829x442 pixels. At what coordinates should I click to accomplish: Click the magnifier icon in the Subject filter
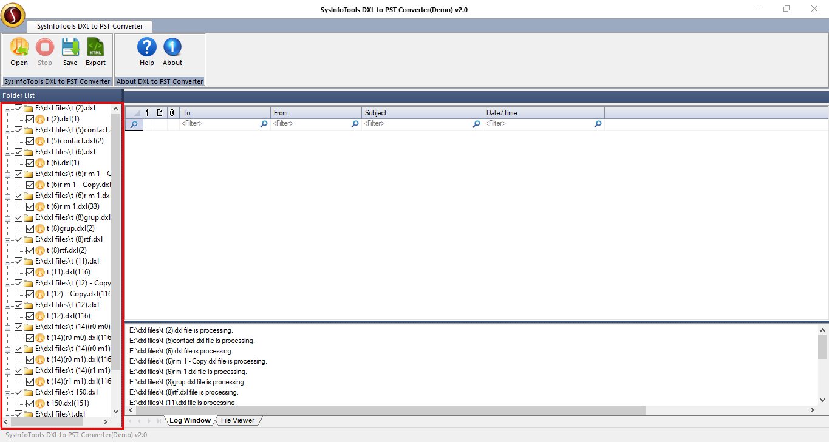tap(476, 124)
